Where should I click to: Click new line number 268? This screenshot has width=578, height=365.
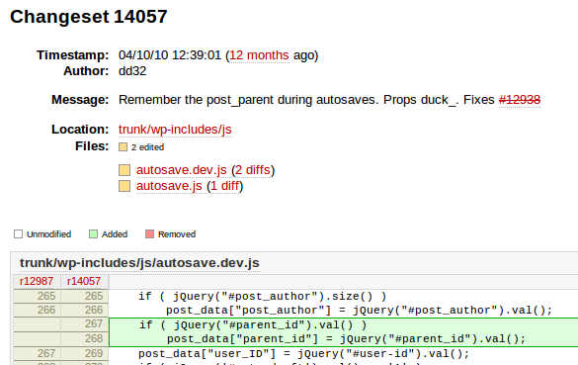coord(94,338)
